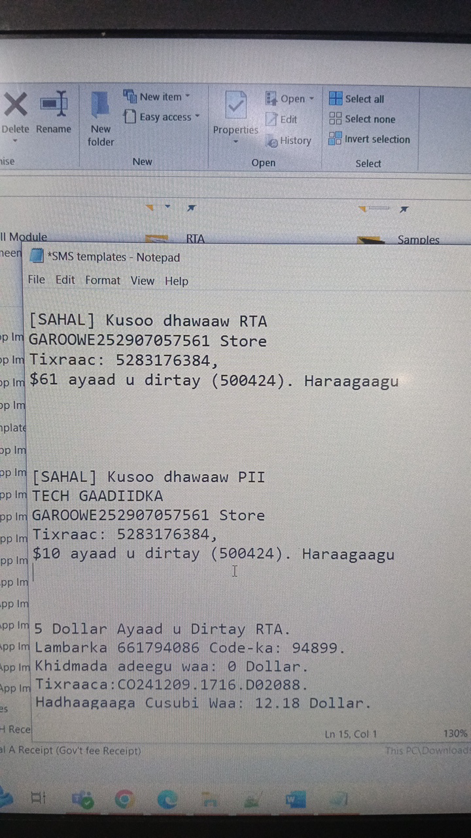The image size is (471, 838).
Task: Open Notepad's Format menu
Action: 103,280
